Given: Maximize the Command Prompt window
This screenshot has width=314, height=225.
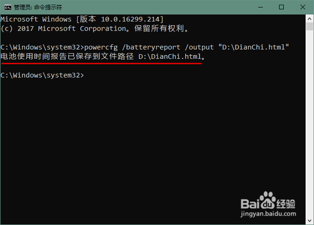Looking at the screenshot, I should tap(281, 7).
